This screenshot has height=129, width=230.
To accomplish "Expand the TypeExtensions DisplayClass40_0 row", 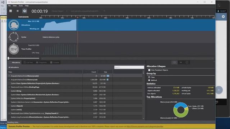I will [x=9, y=113].
